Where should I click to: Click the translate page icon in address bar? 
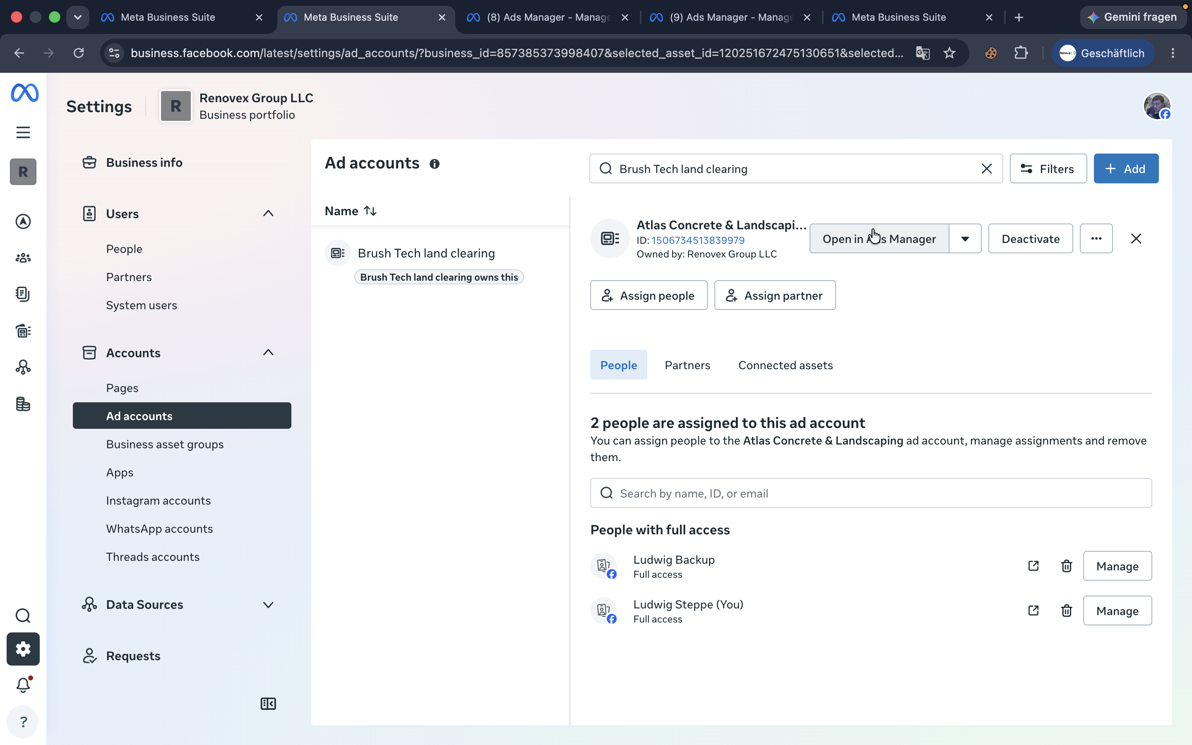point(923,53)
